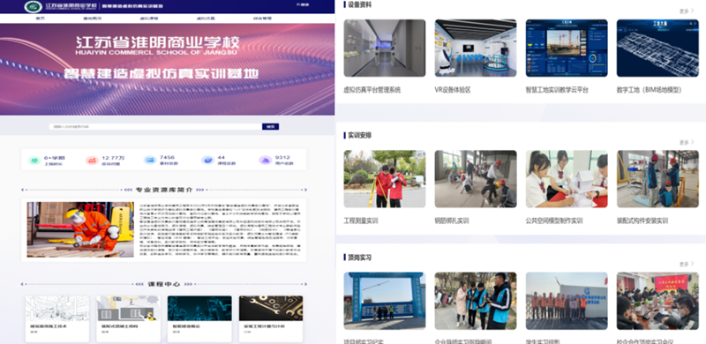Open the 工程测量实训 photo card

(385, 179)
